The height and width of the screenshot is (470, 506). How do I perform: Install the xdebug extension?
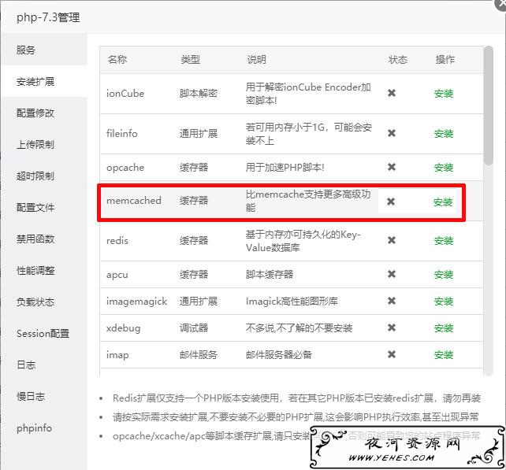point(444,328)
